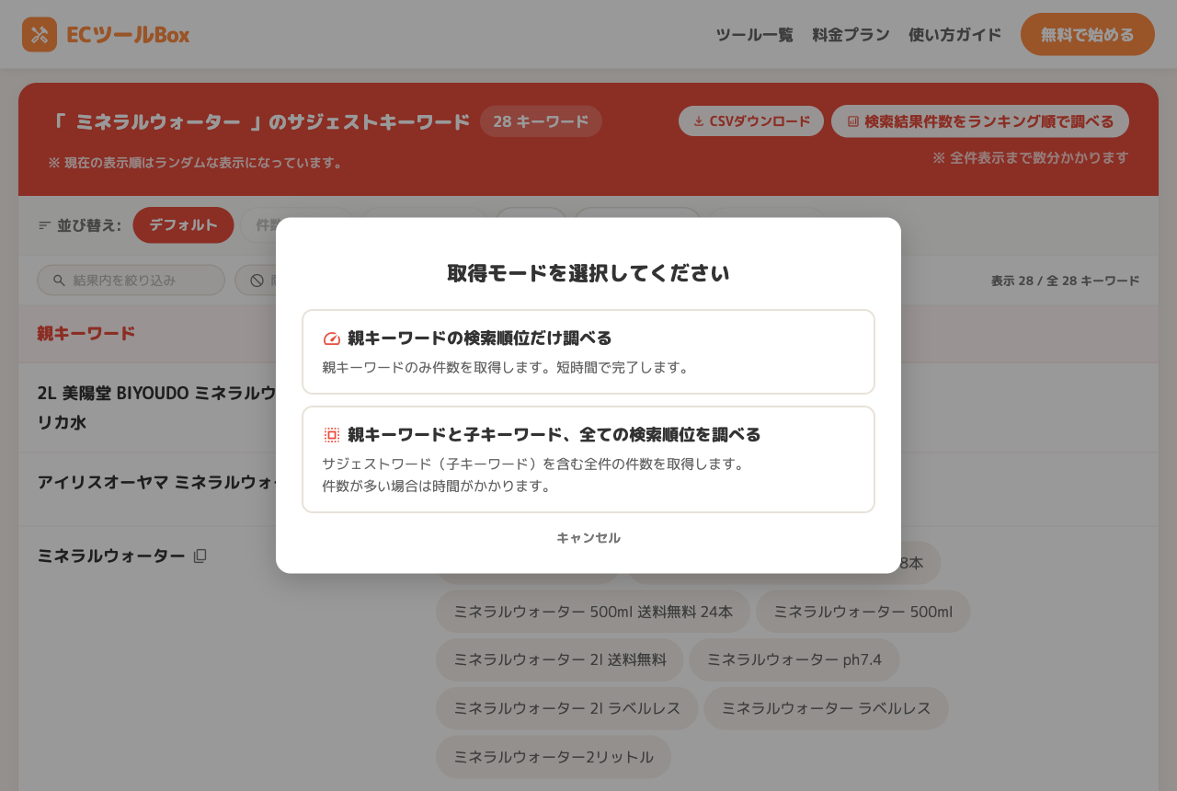The height and width of the screenshot is (791, 1177).
Task: Download results with CSVダウンロード
Action: 751,121
